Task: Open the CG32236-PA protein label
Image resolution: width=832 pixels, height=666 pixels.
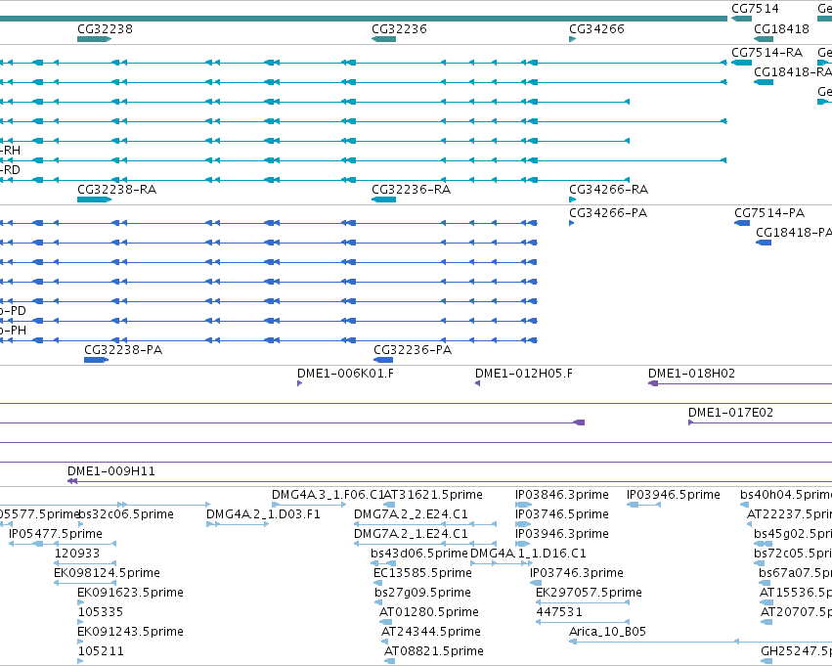Action: click(x=413, y=350)
